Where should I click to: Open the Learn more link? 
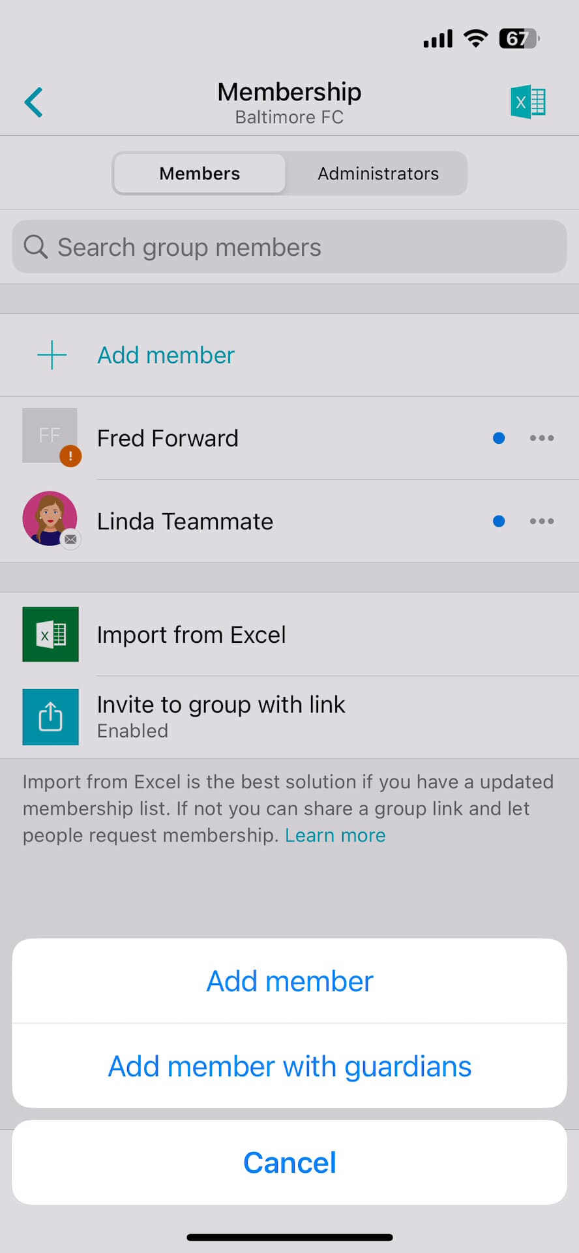[335, 835]
